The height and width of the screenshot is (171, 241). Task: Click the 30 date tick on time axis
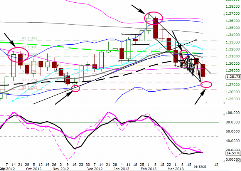88,165
